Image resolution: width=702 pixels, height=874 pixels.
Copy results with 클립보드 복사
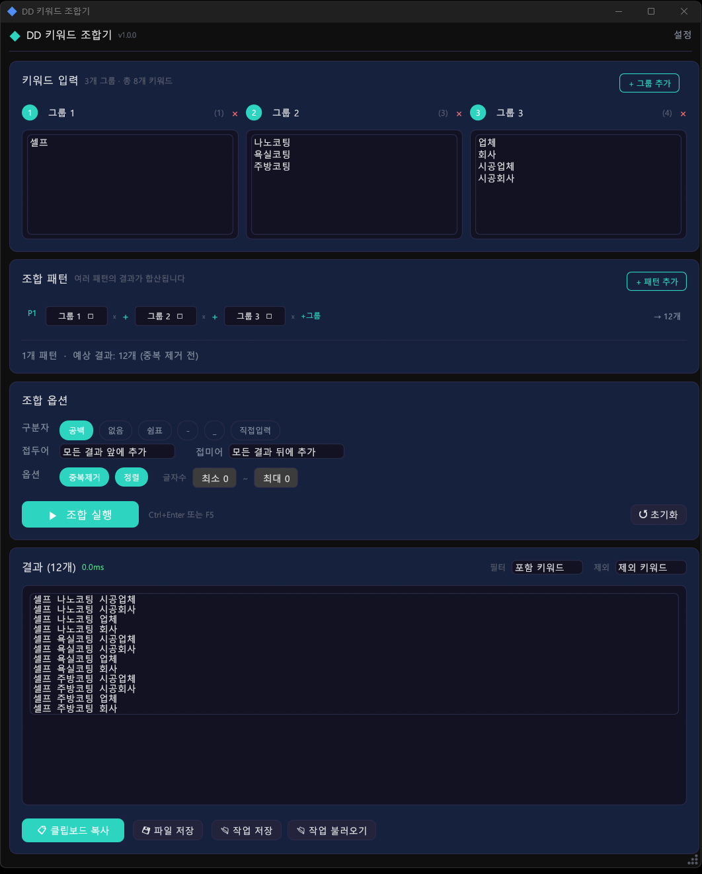pos(73,830)
